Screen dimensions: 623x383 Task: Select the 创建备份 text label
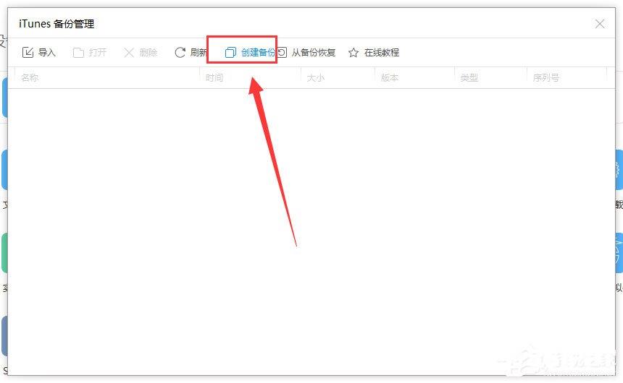point(259,52)
